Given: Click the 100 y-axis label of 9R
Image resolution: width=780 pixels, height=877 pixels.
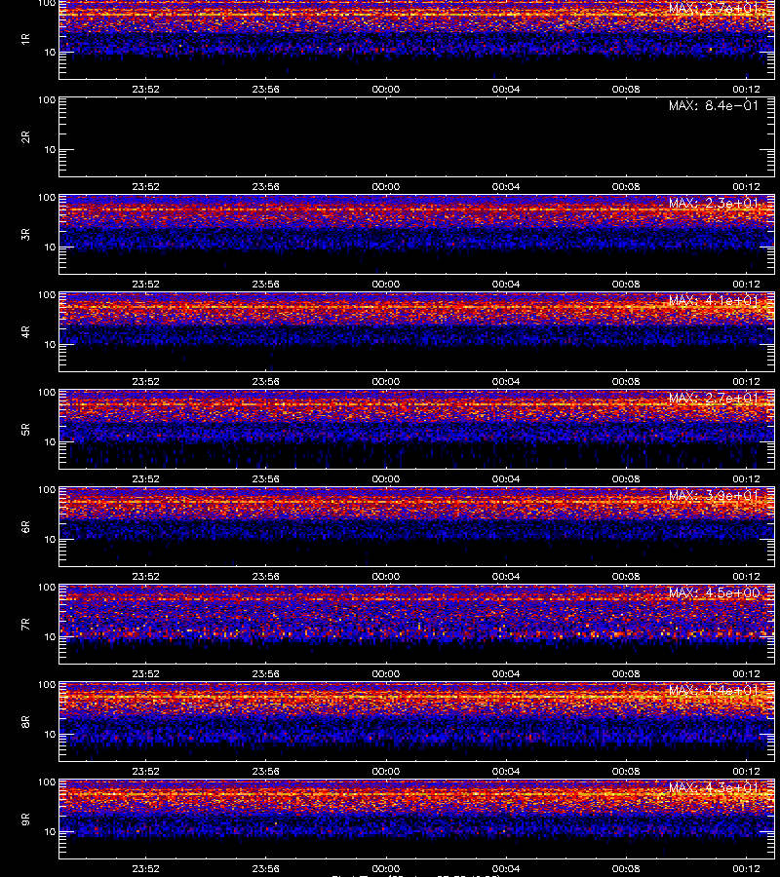Looking at the screenshot, I should pyautogui.click(x=47, y=782).
